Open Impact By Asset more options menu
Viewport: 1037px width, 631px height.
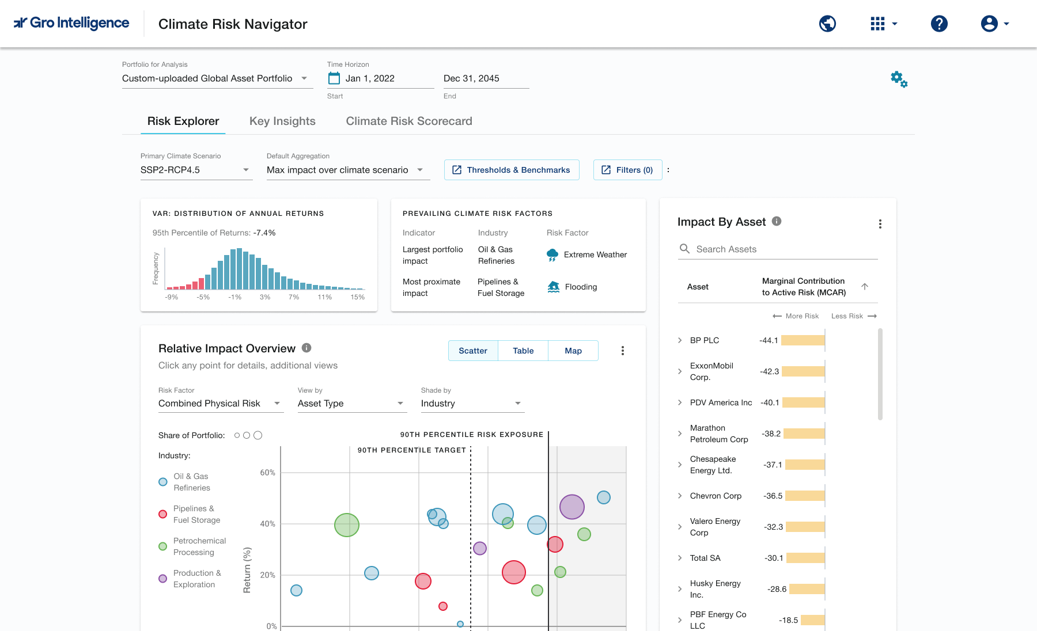pyautogui.click(x=880, y=224)
